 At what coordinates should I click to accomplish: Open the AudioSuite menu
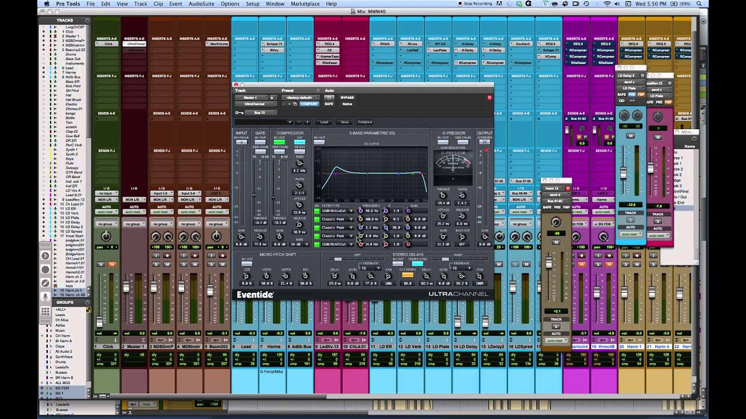(202, 4)
